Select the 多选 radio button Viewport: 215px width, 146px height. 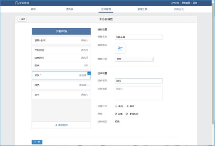[x=116, y=106]
